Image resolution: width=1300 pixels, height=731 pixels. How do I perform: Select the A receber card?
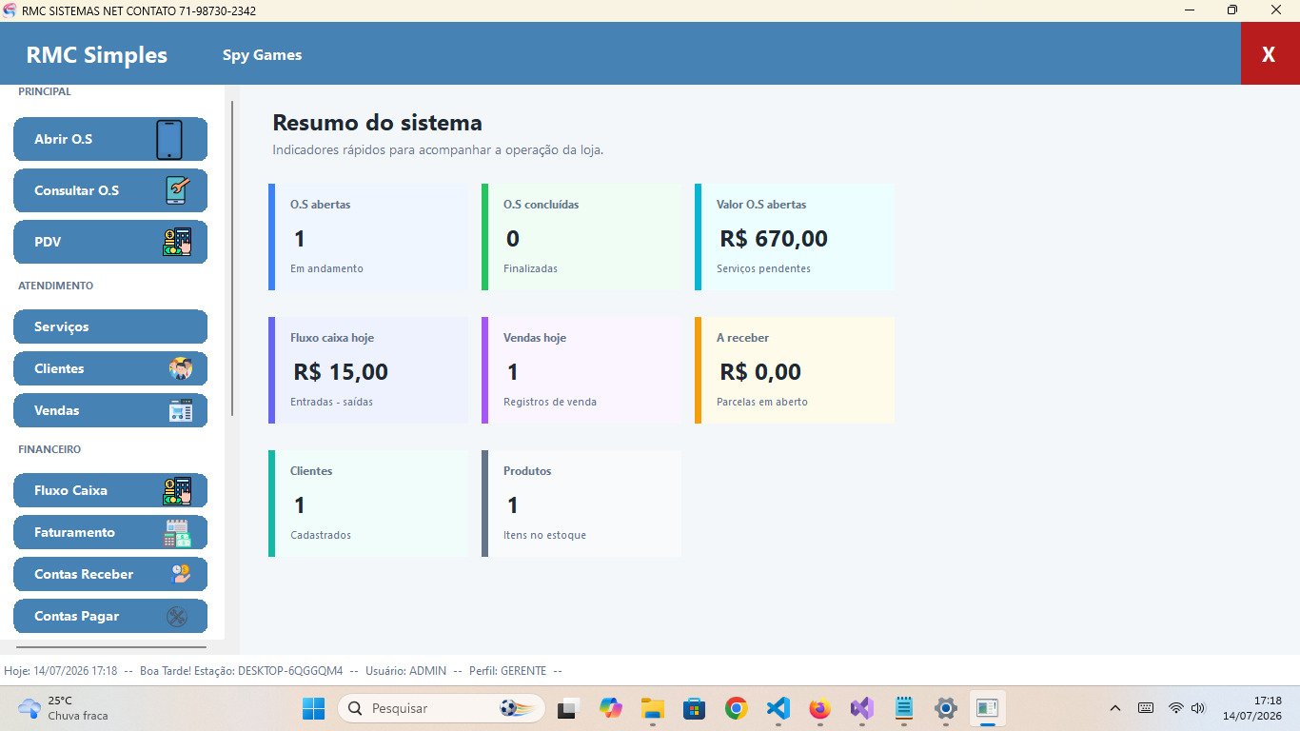pos(795,370)
